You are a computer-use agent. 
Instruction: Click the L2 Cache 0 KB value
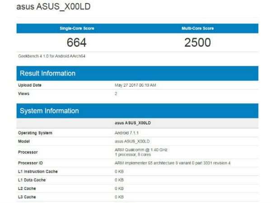119,189
